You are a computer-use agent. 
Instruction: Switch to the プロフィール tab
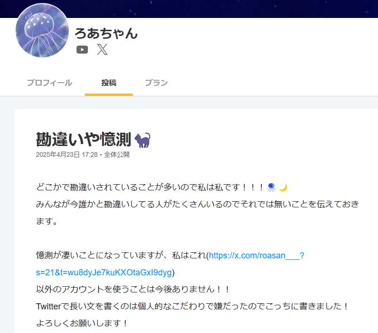[50, 83]
